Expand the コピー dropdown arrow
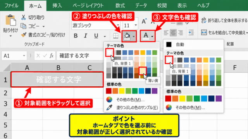248x139 pixels. coord(44,27)
